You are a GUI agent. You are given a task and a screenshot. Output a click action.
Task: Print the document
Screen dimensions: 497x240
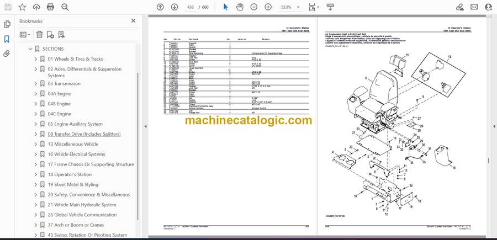50,7
